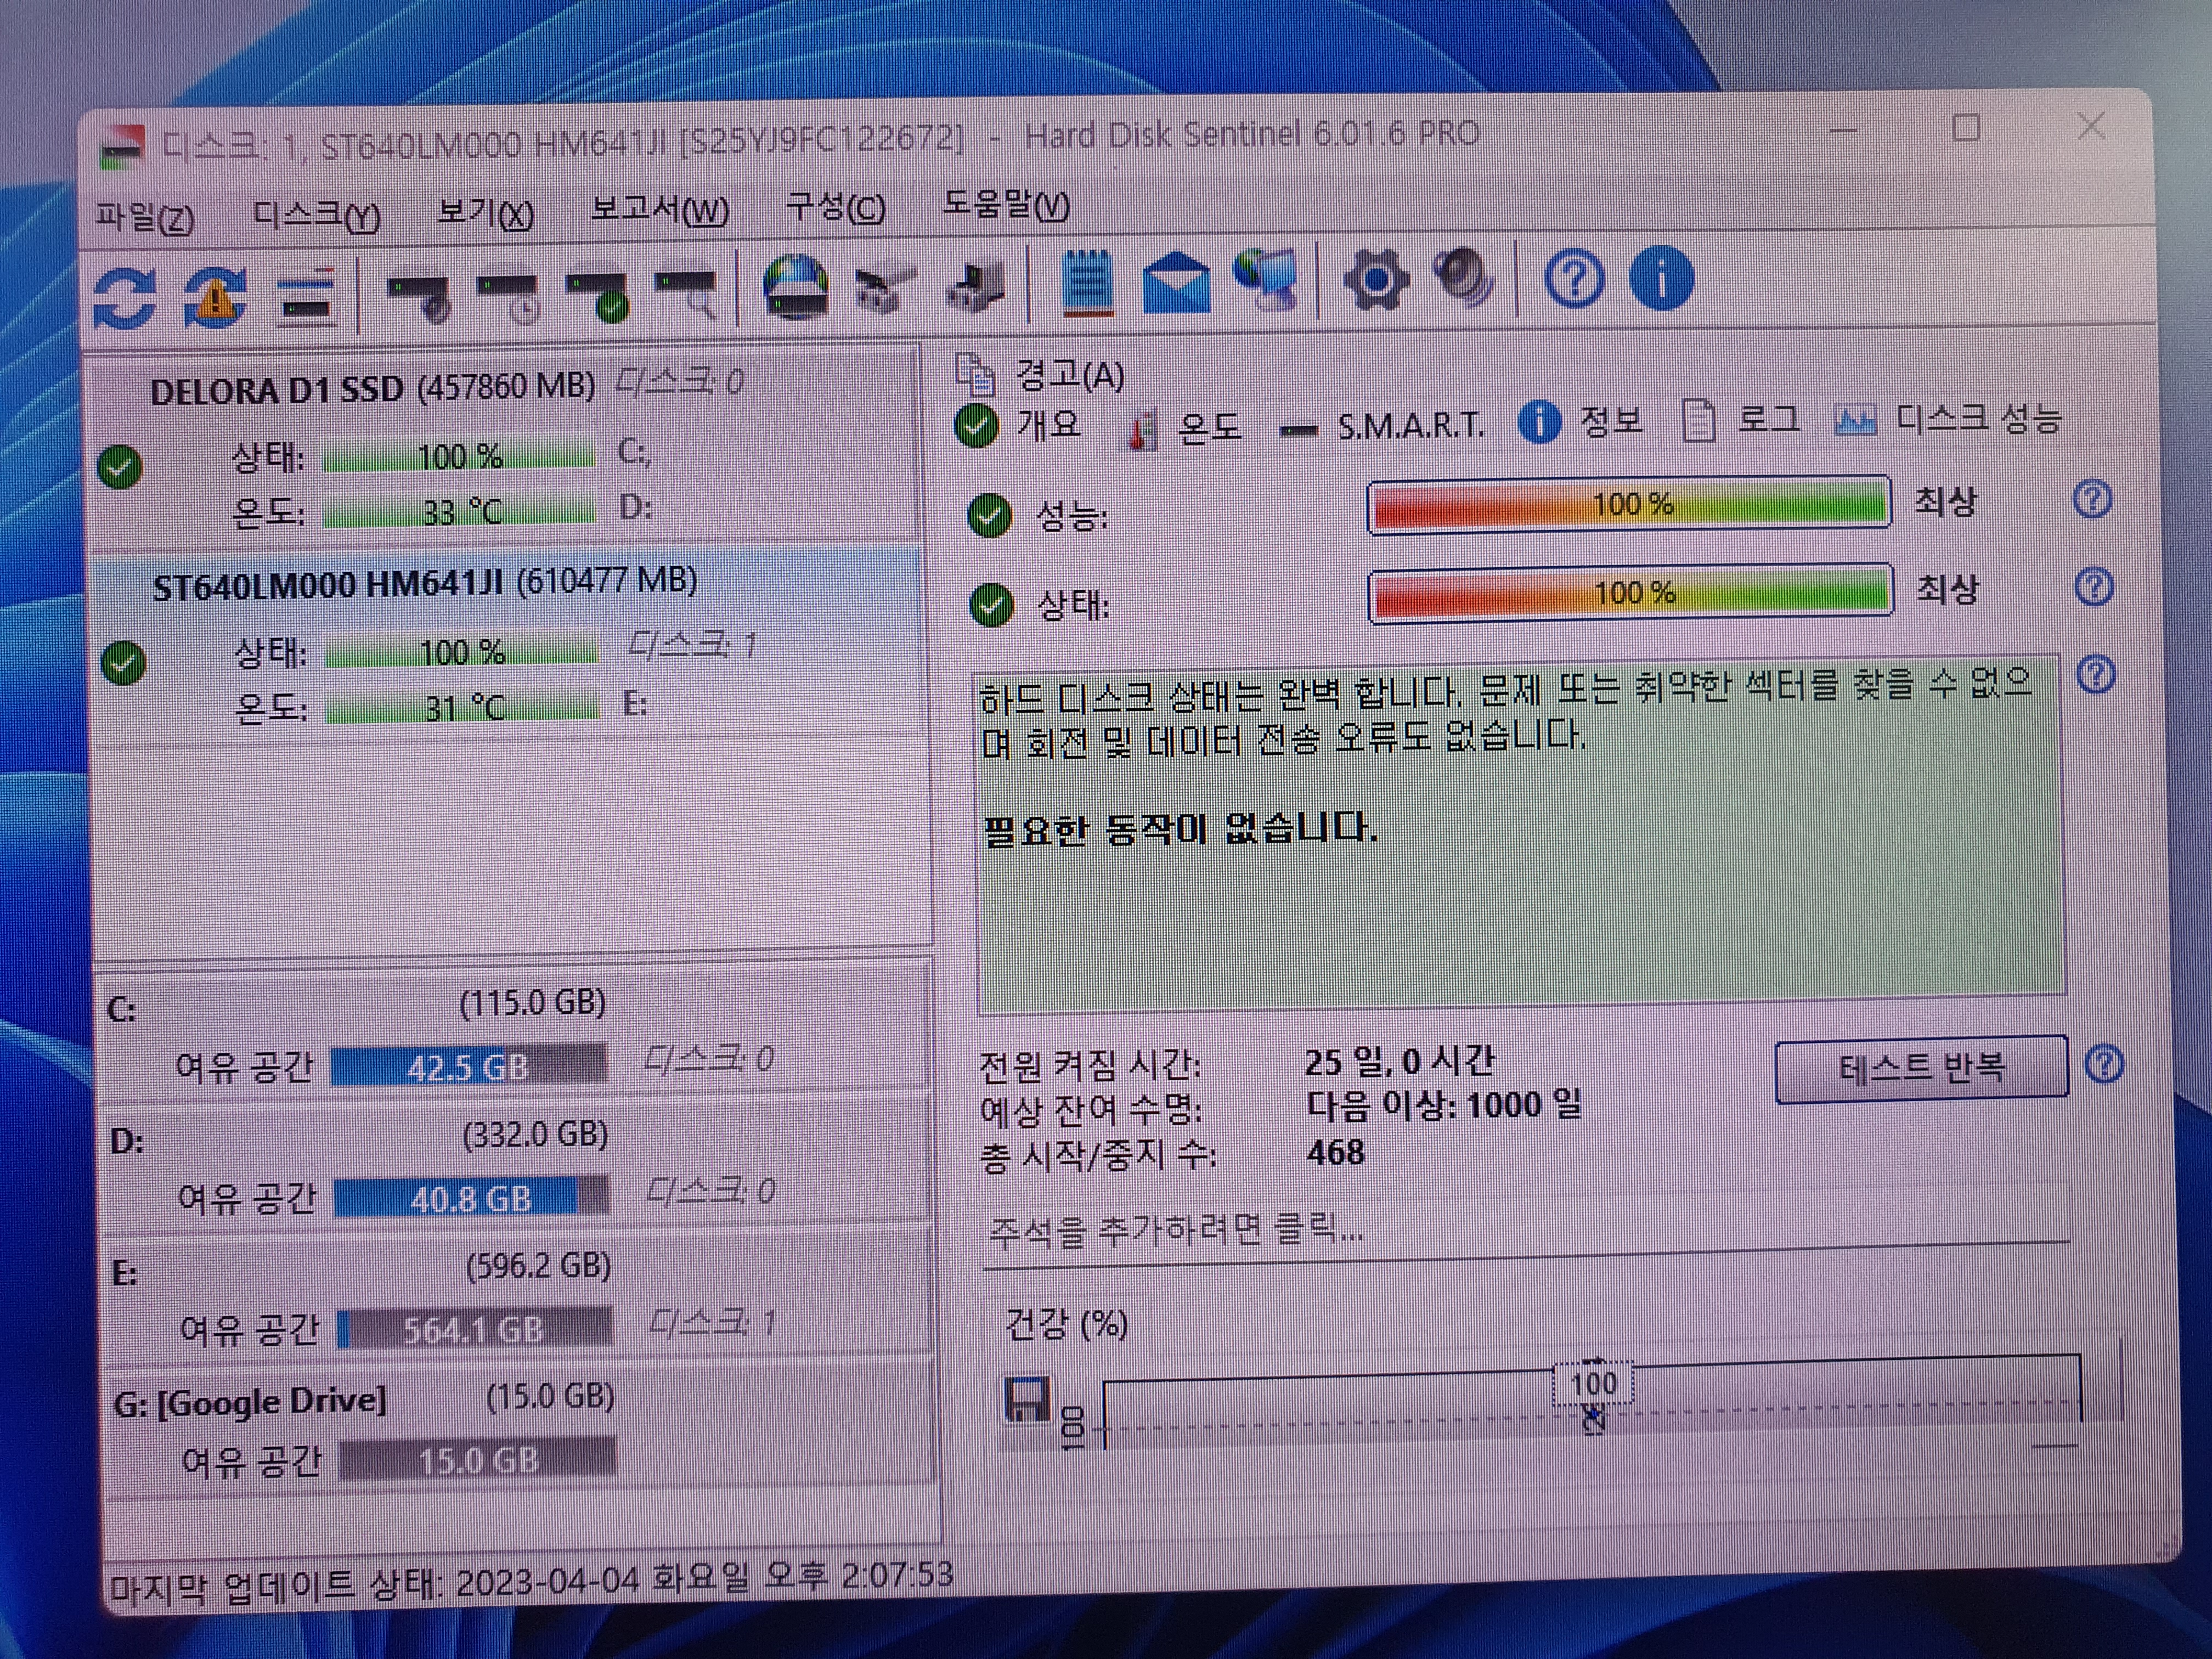2212x1659 pixels.
Task: Click the network monitor globe icon
Action: pyautogui.click(x=1265, y=281)
